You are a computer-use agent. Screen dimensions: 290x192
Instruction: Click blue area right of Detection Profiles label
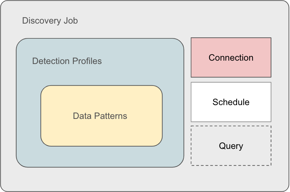pos(142,61)
